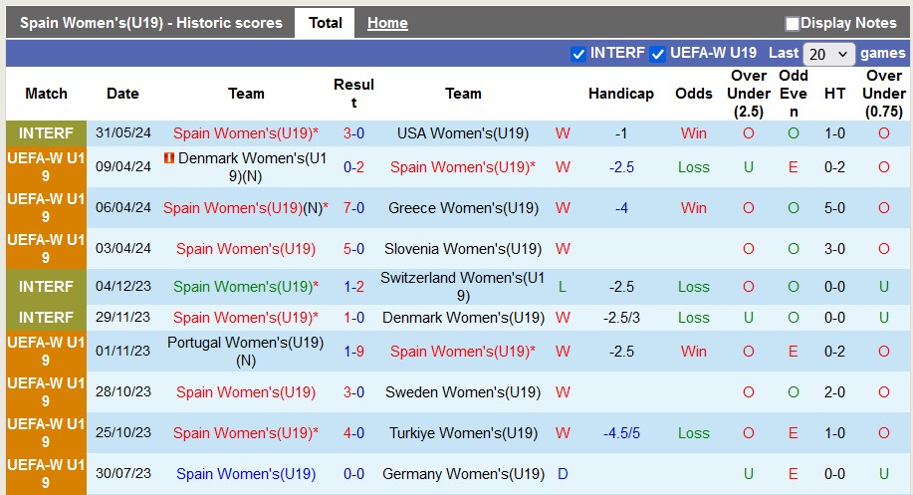Viewport: 913px width, 495px height.
Task: Toggle the Display Notes checkbox
Action: click(792, 23)
